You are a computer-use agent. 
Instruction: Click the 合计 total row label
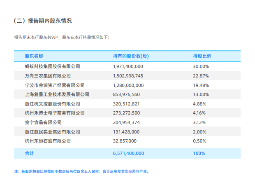(x=29, y=153)
